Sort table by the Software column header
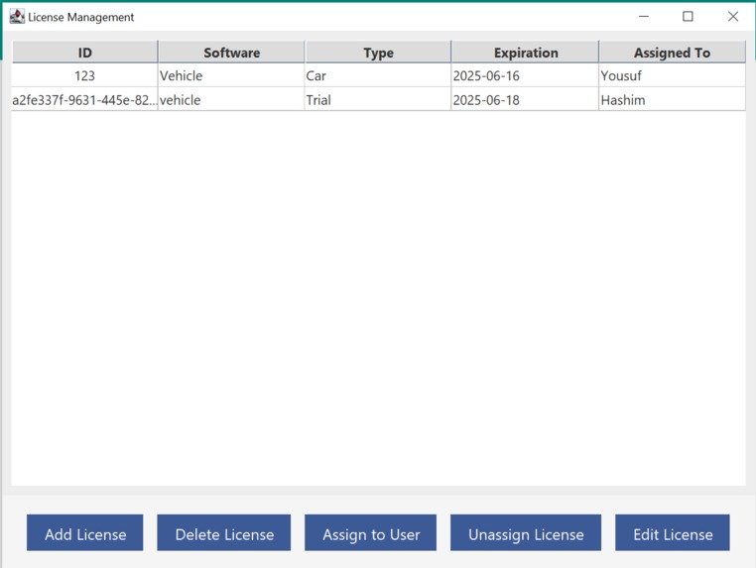 pos(231,52)
